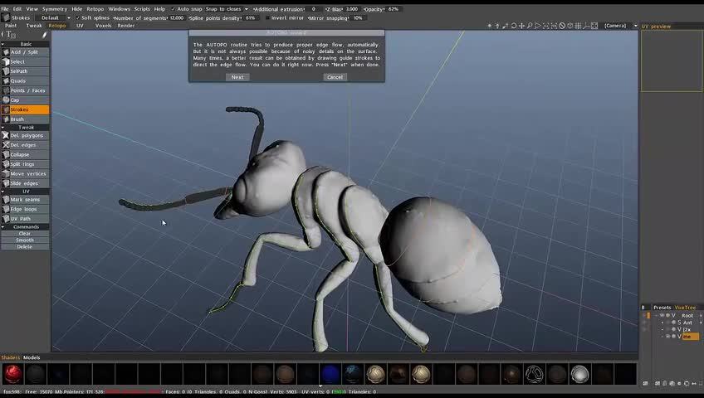
Task: Cancel the AUTOPO wizard dialog
Action: click(x=335, y=77)
